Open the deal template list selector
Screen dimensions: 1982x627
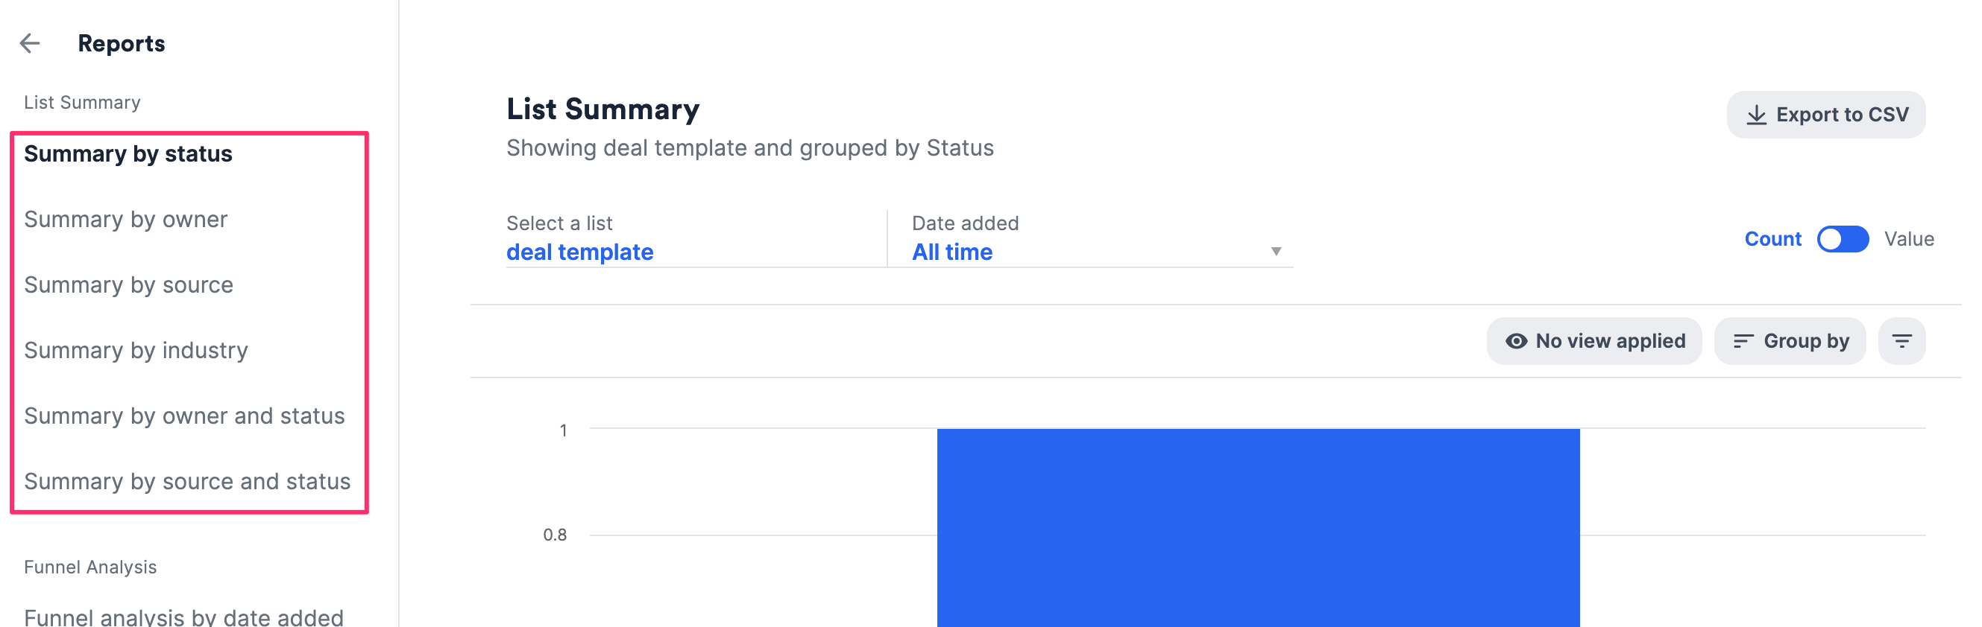pyautogui.click(x=580, y=251)
